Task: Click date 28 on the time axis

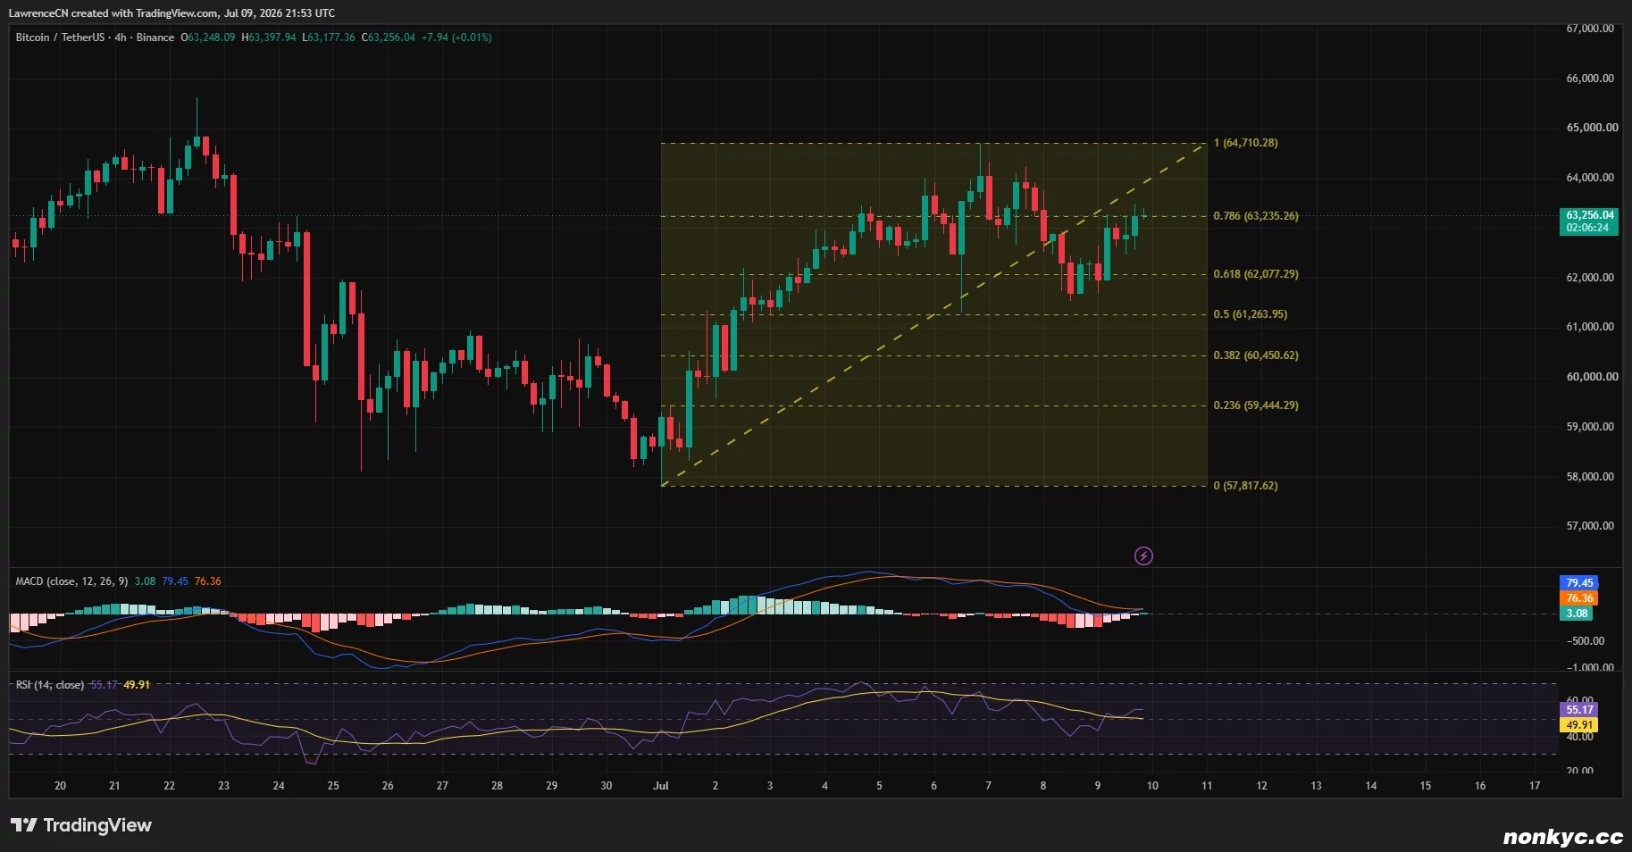Action: [497, 786]
